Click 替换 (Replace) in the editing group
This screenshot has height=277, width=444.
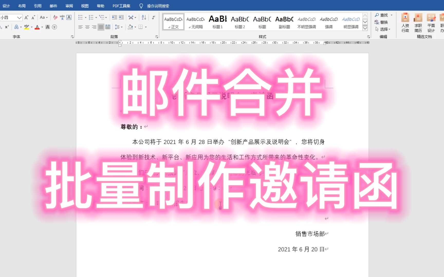tap(381, 22)
